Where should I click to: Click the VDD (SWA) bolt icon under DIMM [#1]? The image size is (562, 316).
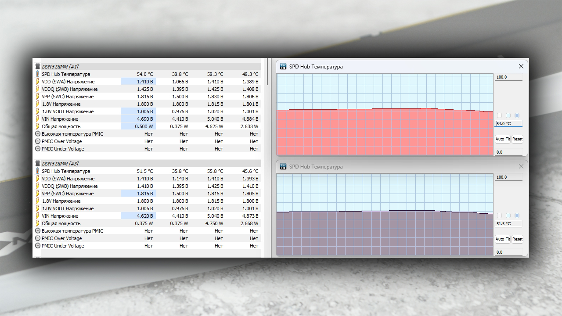[37, 82]
